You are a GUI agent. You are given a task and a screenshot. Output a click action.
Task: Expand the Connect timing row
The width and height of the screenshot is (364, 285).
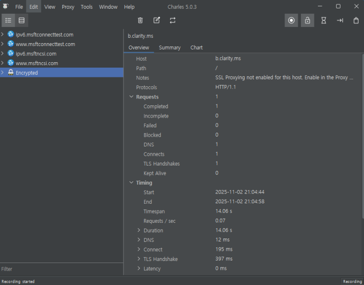pyautogui.click(x=139, y=249)
